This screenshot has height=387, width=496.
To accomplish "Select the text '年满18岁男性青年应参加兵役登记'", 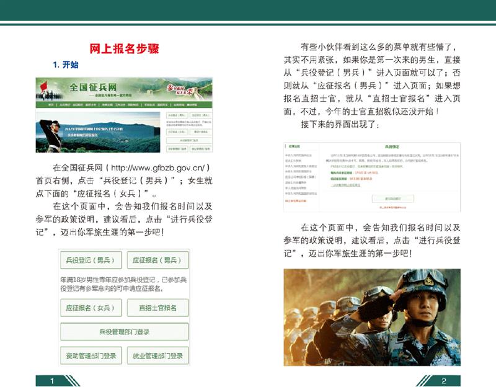I will [x=108, y=280].
